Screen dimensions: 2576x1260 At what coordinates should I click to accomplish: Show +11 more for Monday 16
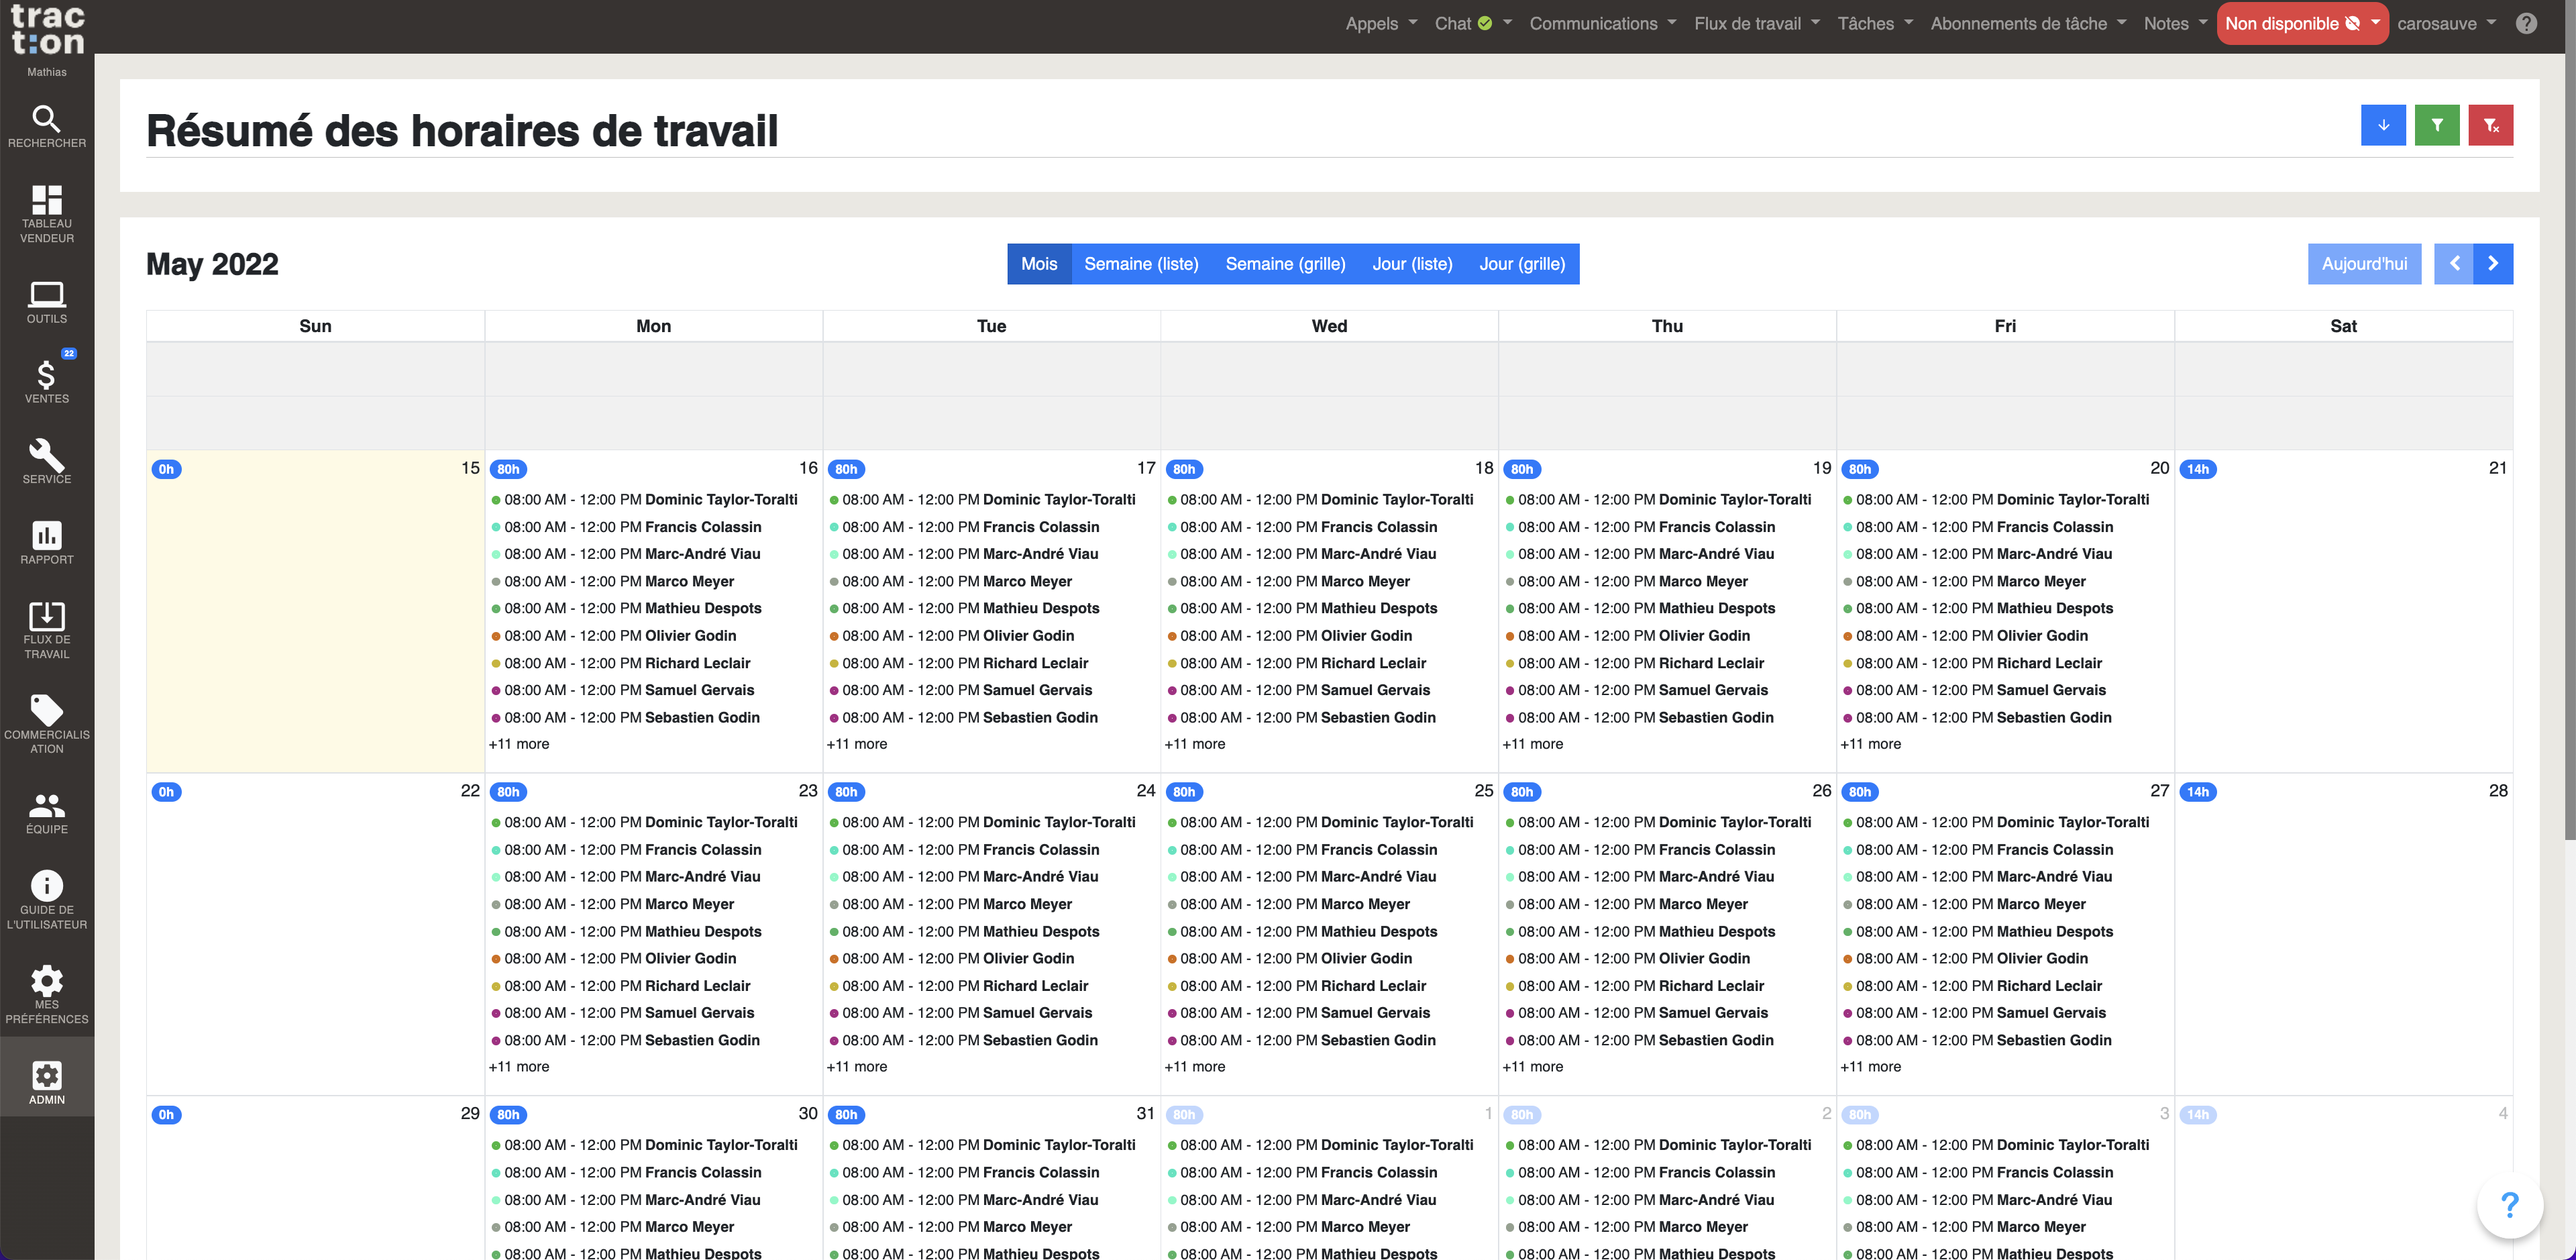point(519,744)
